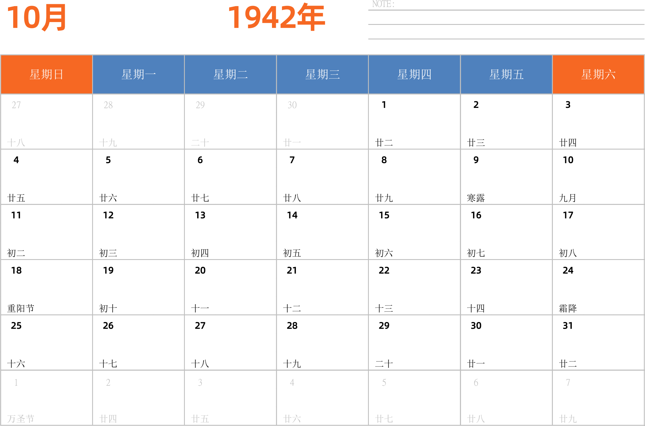645x426 pixels.
Task: Select the date 31 cell
Action: [x=598, y=343]
